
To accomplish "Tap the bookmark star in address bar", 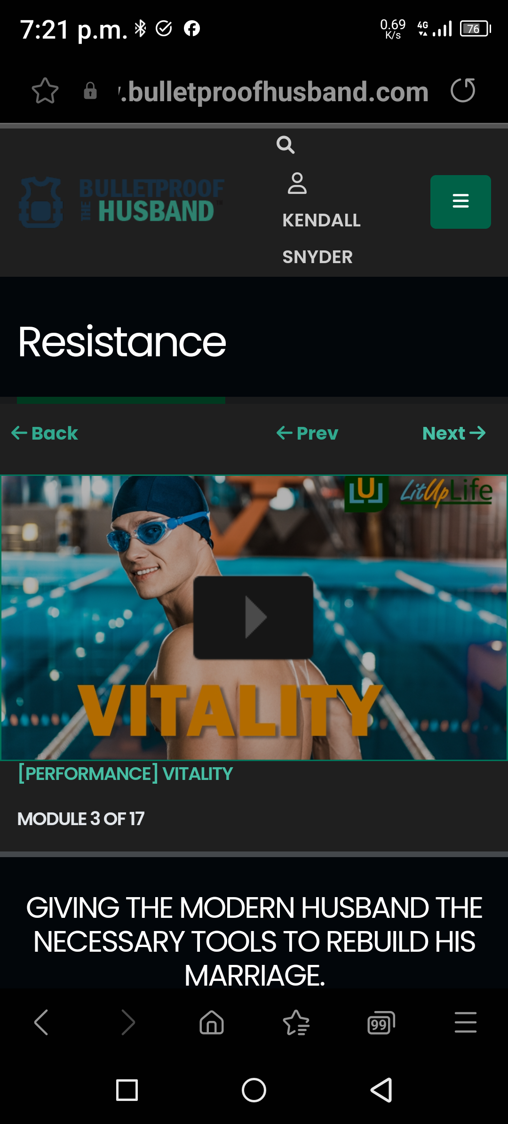I will [x=45, y=91].
